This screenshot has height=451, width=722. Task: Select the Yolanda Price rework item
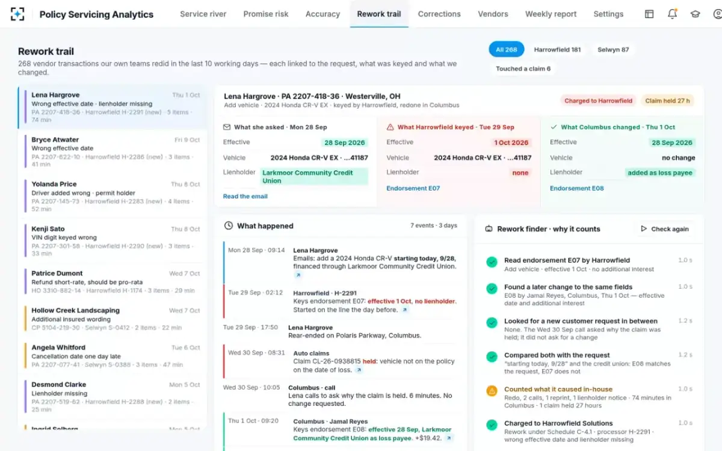coord(113,197)
